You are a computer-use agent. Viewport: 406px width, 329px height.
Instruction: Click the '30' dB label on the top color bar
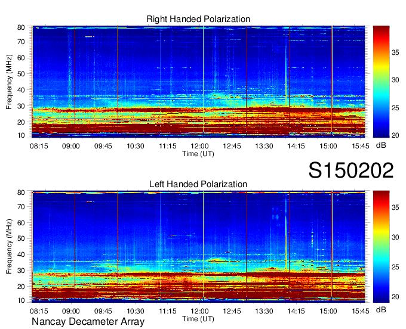pos(395,80)
